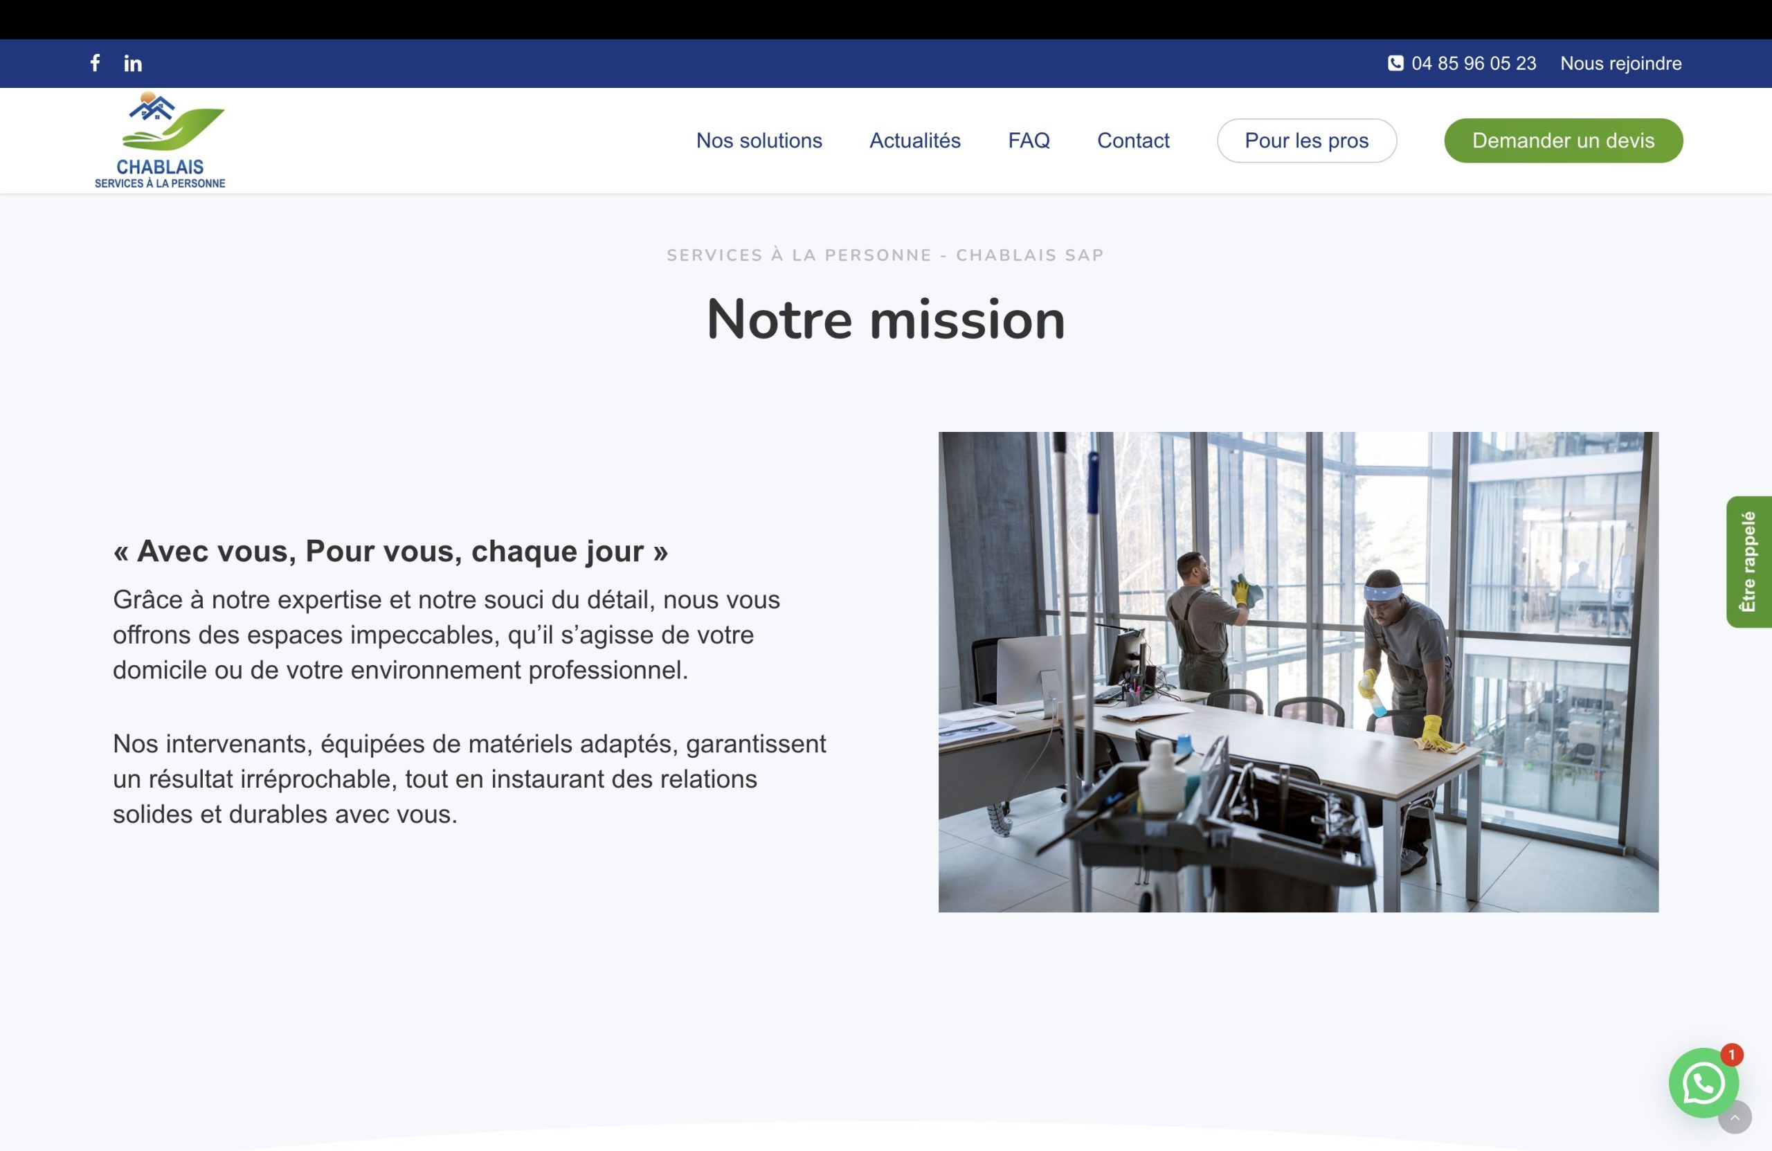
Task: Open the Nous rejoindre link
Action: pyautogui.click(x=1620, y=63)
